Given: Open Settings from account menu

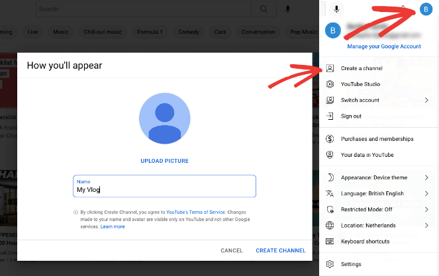Looking at the screenshot, I should (351, 264).
